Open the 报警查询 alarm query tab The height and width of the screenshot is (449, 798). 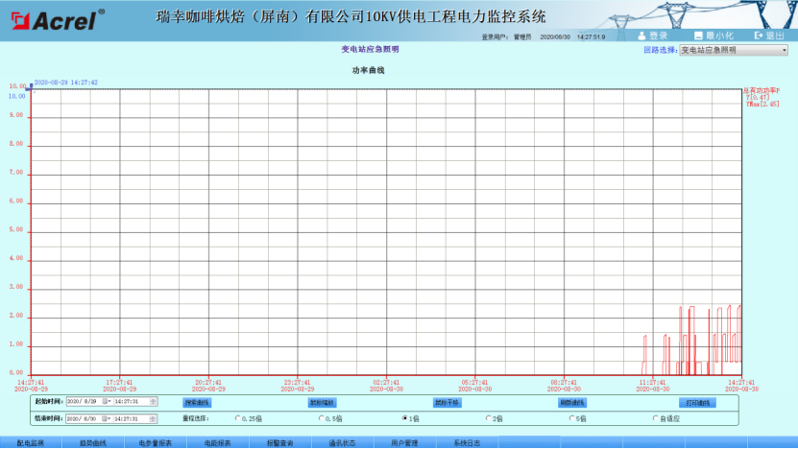tap(278, 443)
